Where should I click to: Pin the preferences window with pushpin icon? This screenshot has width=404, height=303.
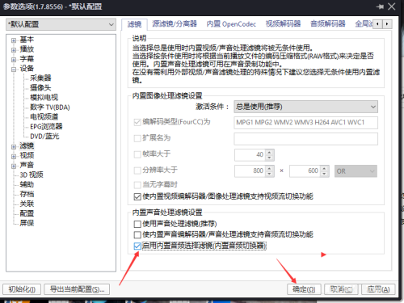pos(380,6)
